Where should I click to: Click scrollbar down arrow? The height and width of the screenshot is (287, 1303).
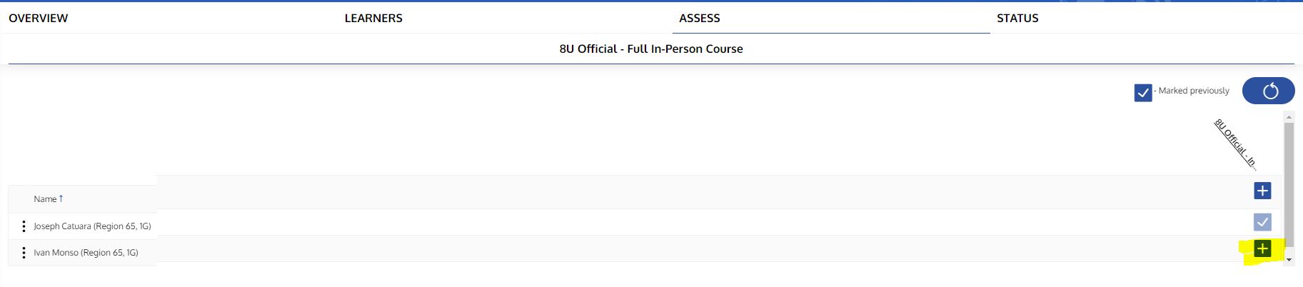(x=1289, y=260)
